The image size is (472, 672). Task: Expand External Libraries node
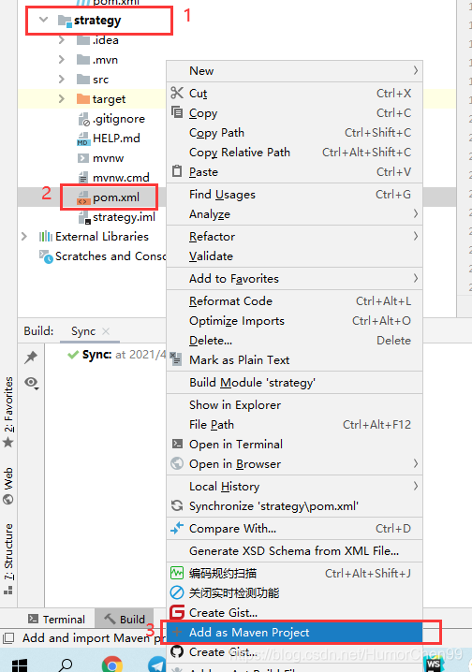click(24, 236)
